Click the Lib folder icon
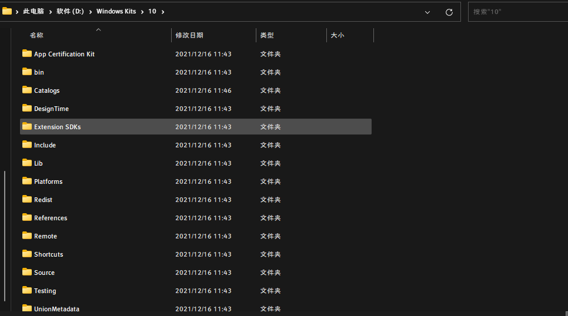This screenshot has height=316, width=568. (27, 163)
